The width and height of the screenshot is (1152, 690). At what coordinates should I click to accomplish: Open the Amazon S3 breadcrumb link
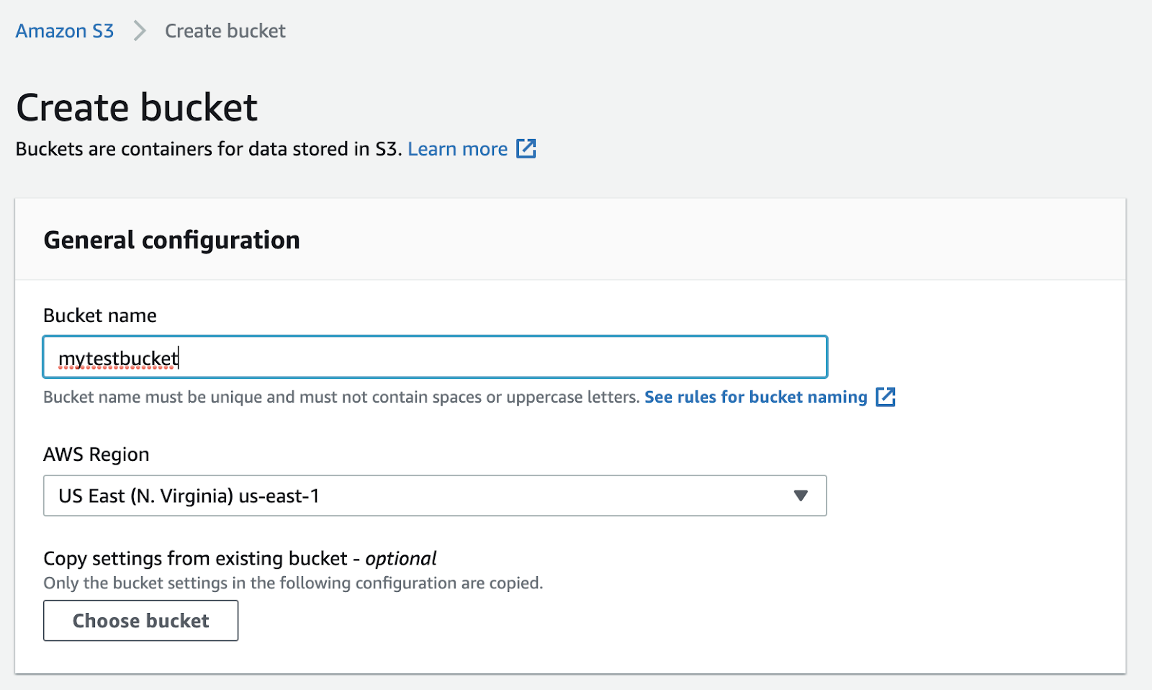pos(65,31)
